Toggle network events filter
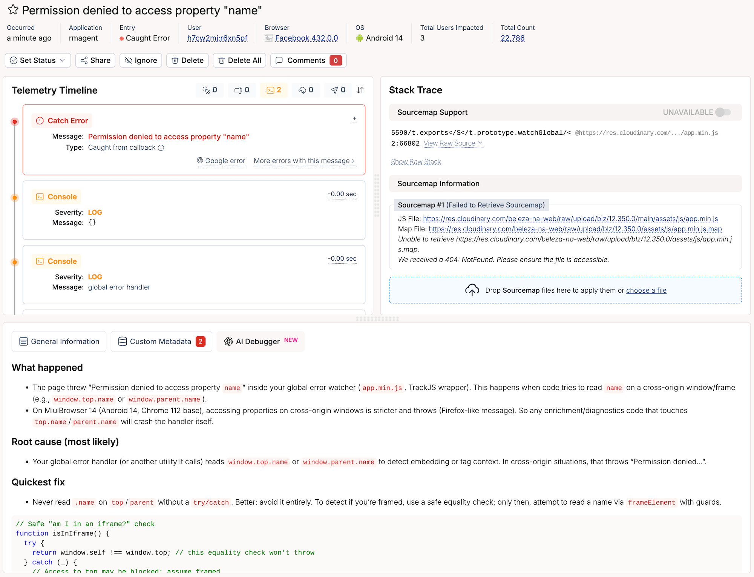Viewport: 754px width, 577px height. (x=306, y=90)
